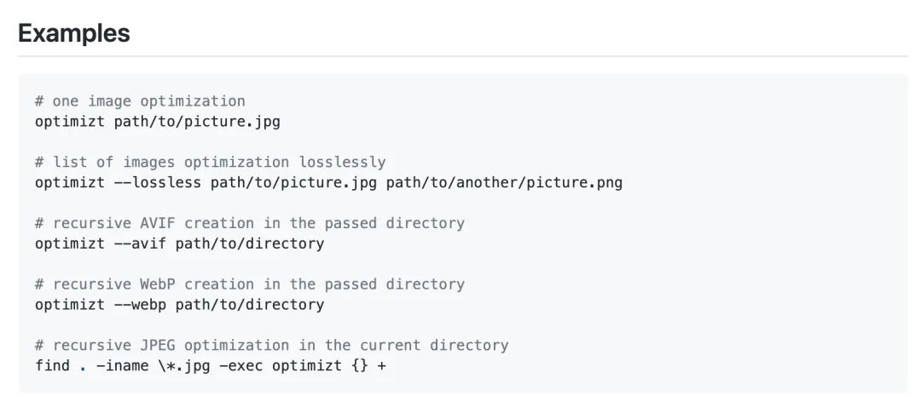Click the "recursive WebP creation" comment line
Screen dimensions: 921x407
tap(250, 284)
